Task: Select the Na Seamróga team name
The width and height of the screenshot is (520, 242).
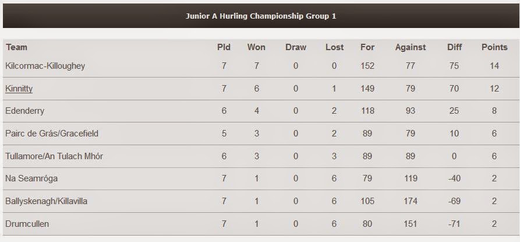Action: pos(31,178)
